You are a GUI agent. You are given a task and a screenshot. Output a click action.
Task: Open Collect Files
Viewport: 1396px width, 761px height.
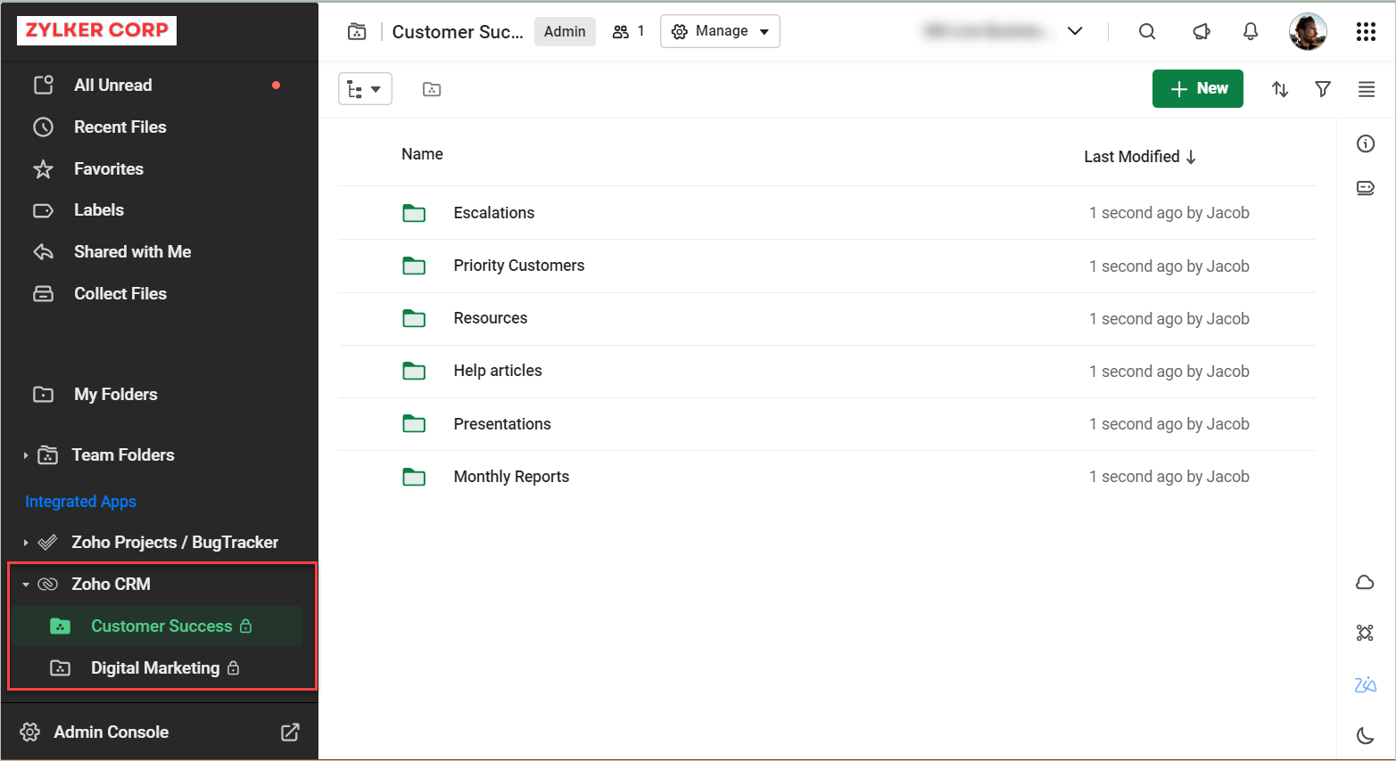point(120,294)
